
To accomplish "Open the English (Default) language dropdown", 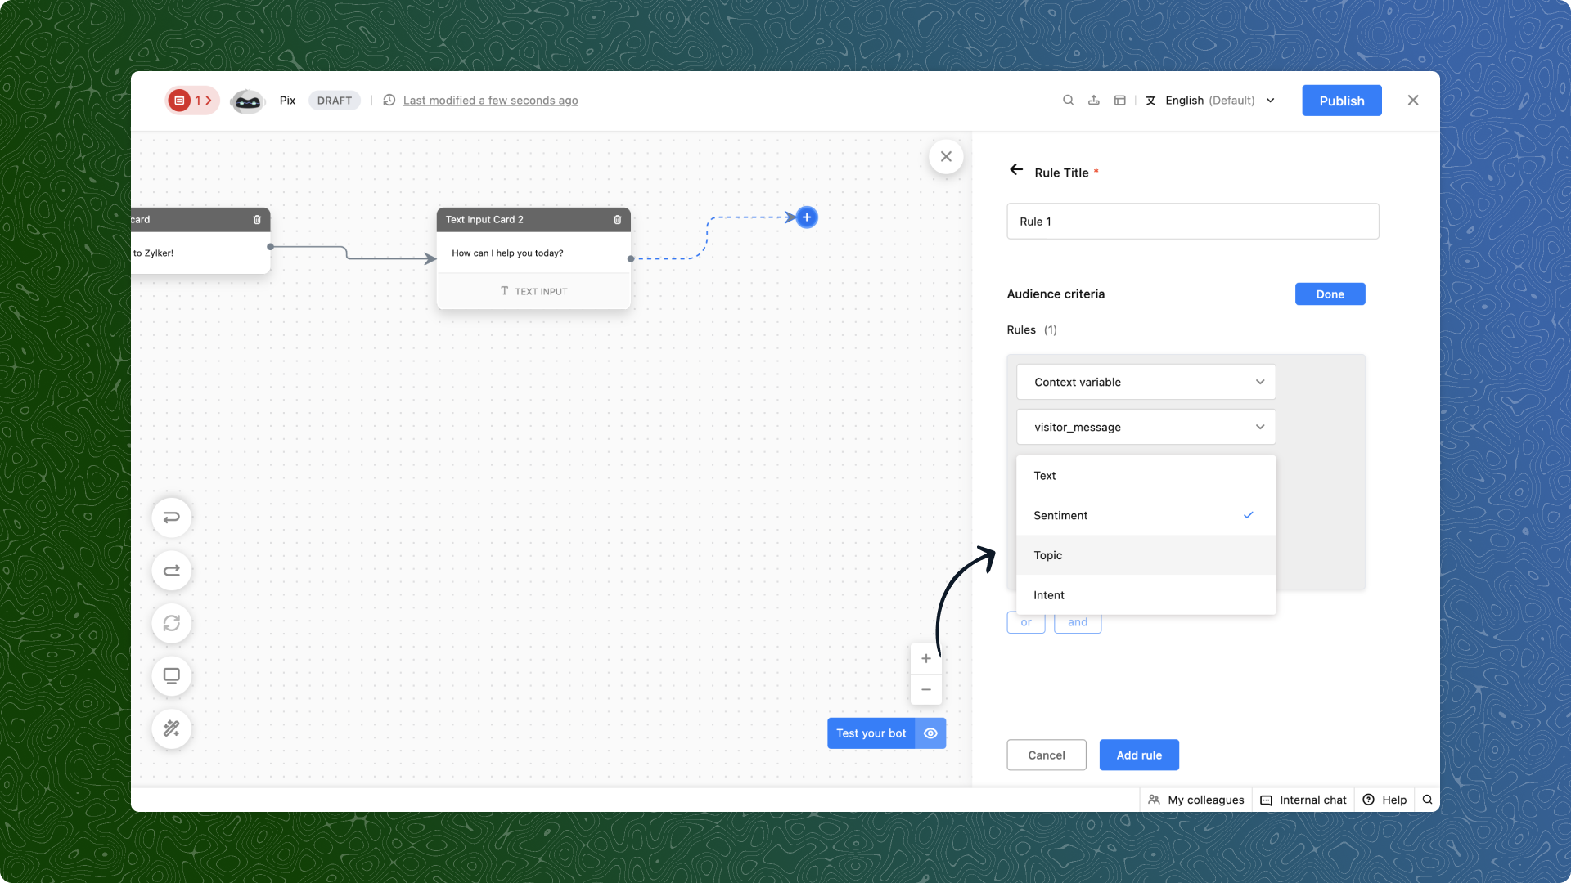I will [1211, 101].
